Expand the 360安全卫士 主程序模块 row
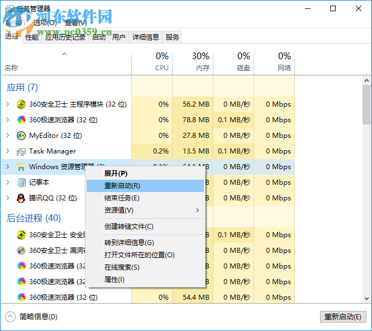The image size is (372, 331). [8, 104]
